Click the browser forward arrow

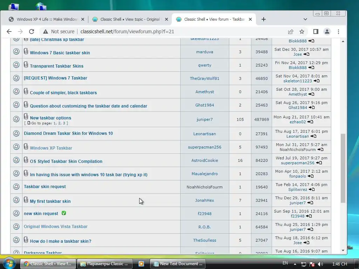click(x=20, y=32)
